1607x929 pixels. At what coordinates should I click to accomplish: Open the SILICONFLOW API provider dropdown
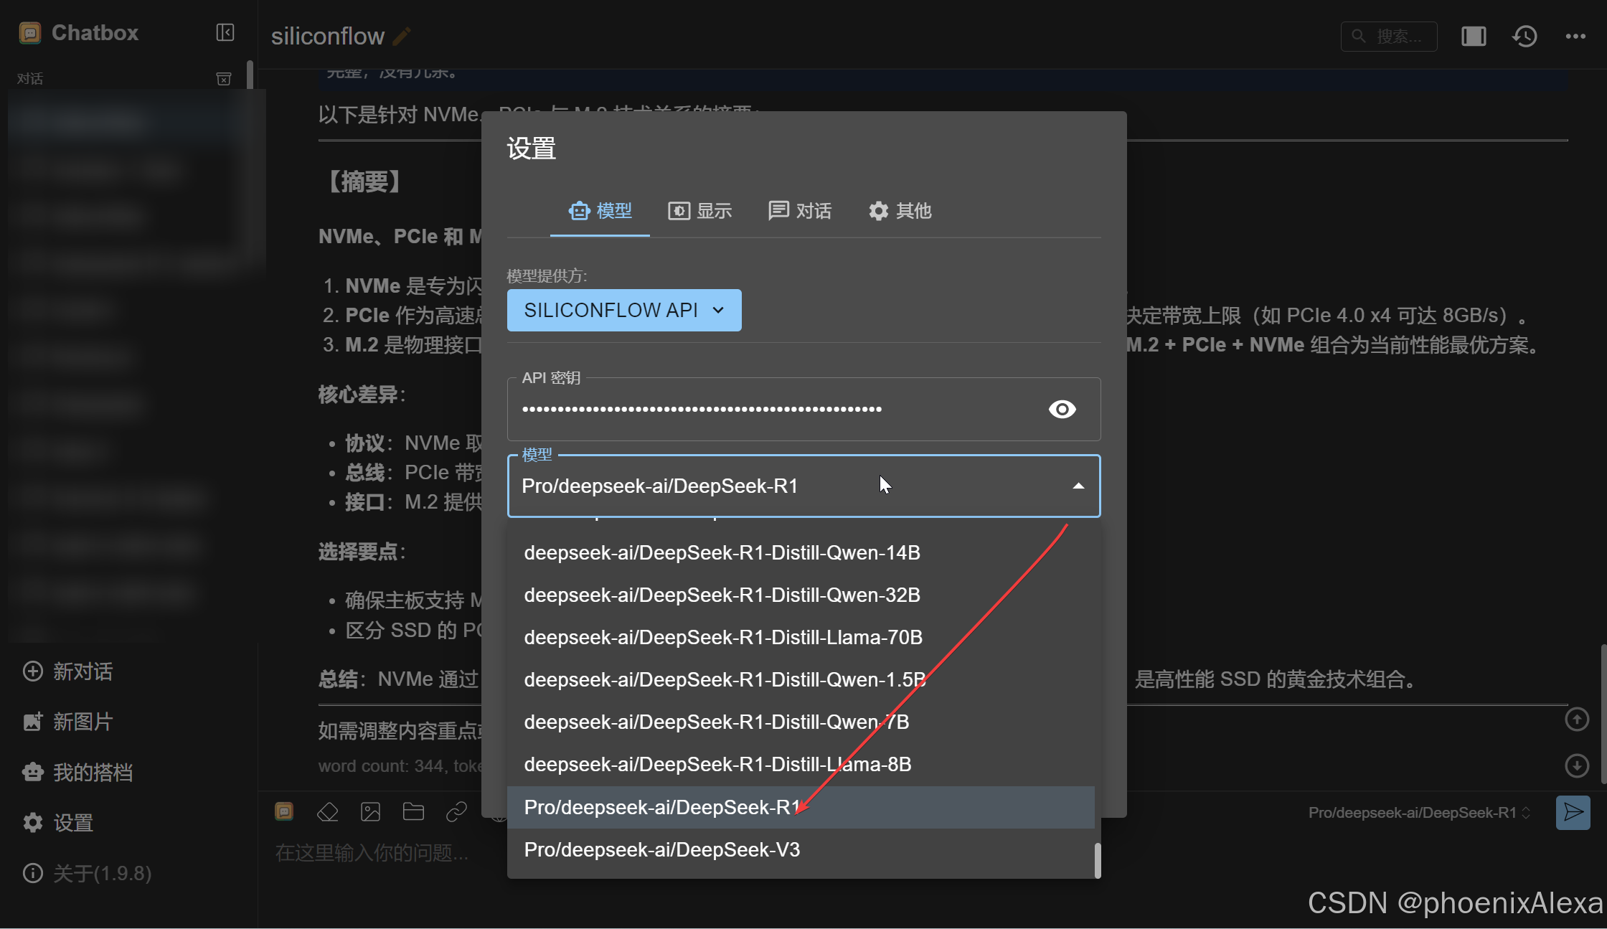pyautogui.click(x=623, y=310)
